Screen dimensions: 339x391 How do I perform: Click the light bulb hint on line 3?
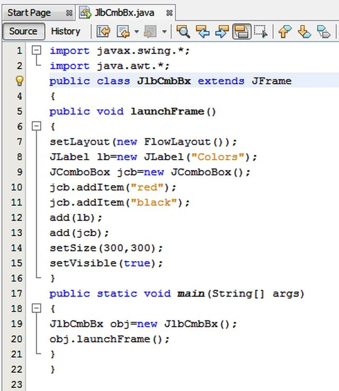20,81
